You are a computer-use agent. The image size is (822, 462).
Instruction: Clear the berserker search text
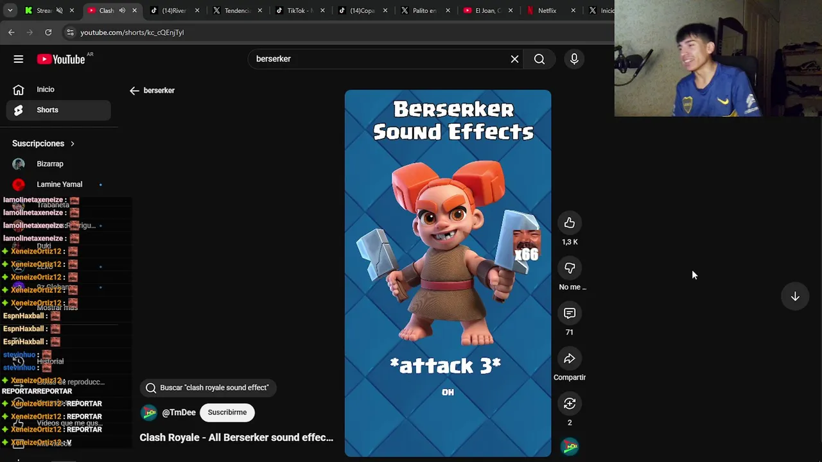point(514,59)
